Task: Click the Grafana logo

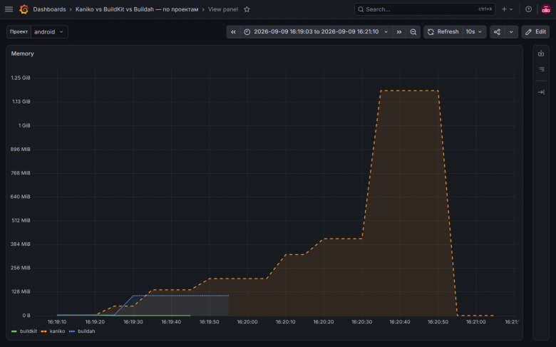Action: [24, 9]
